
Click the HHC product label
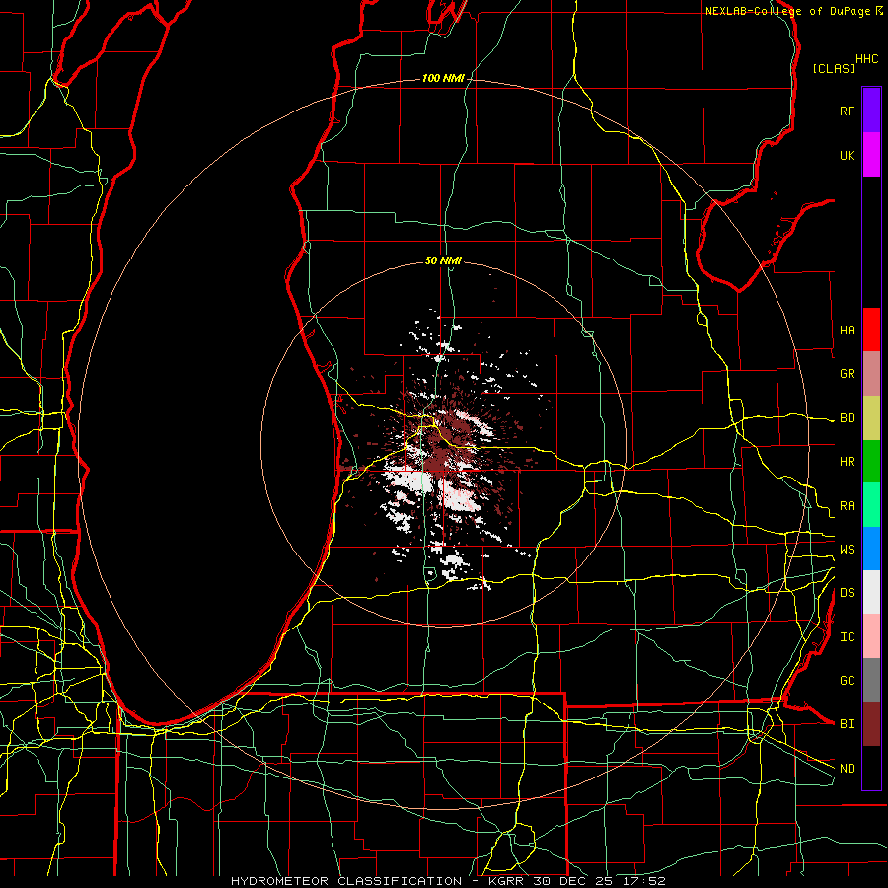(x=867, y=59)
